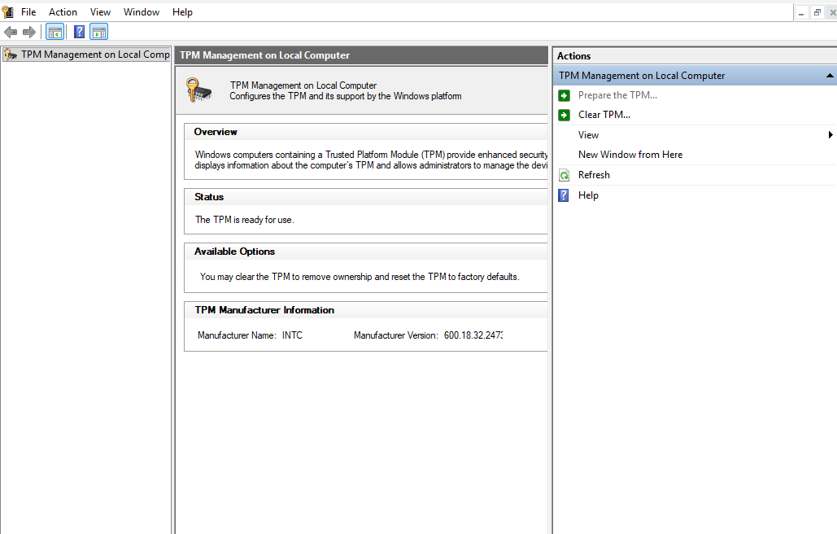The height and width of the screenshot is (534, 837).
Task: Select TPM Management on Local Computer tree node
Action: (x=88, y=55)
